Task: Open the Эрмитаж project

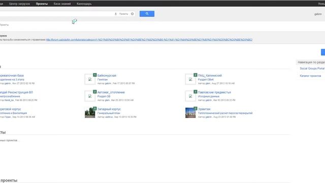Action: point(204,109)
